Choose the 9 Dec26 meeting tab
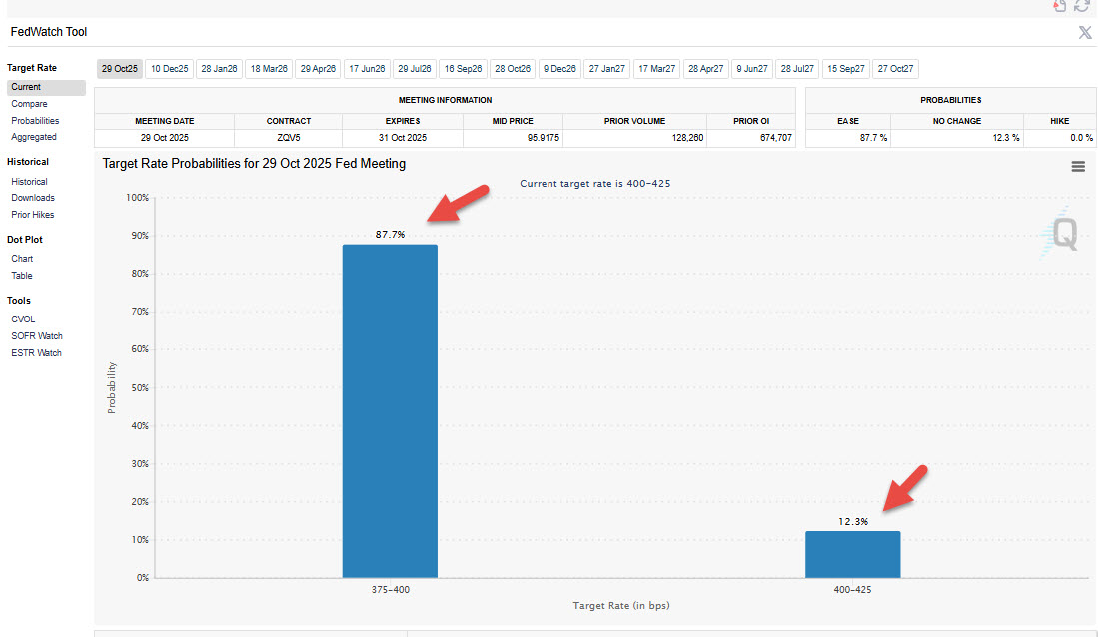This screenshot has height=637, width=1098. click(558, 69)
